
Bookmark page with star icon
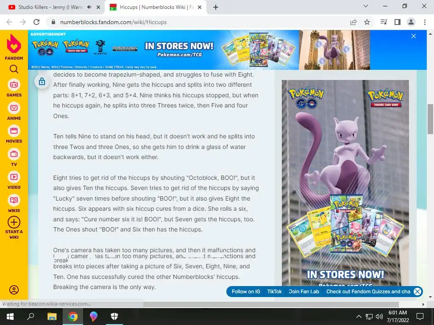pyautogui.click(x=367, y=22)
